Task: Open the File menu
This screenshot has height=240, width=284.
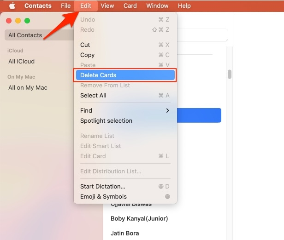Action: pyautogui.click(x=65, y=6)
